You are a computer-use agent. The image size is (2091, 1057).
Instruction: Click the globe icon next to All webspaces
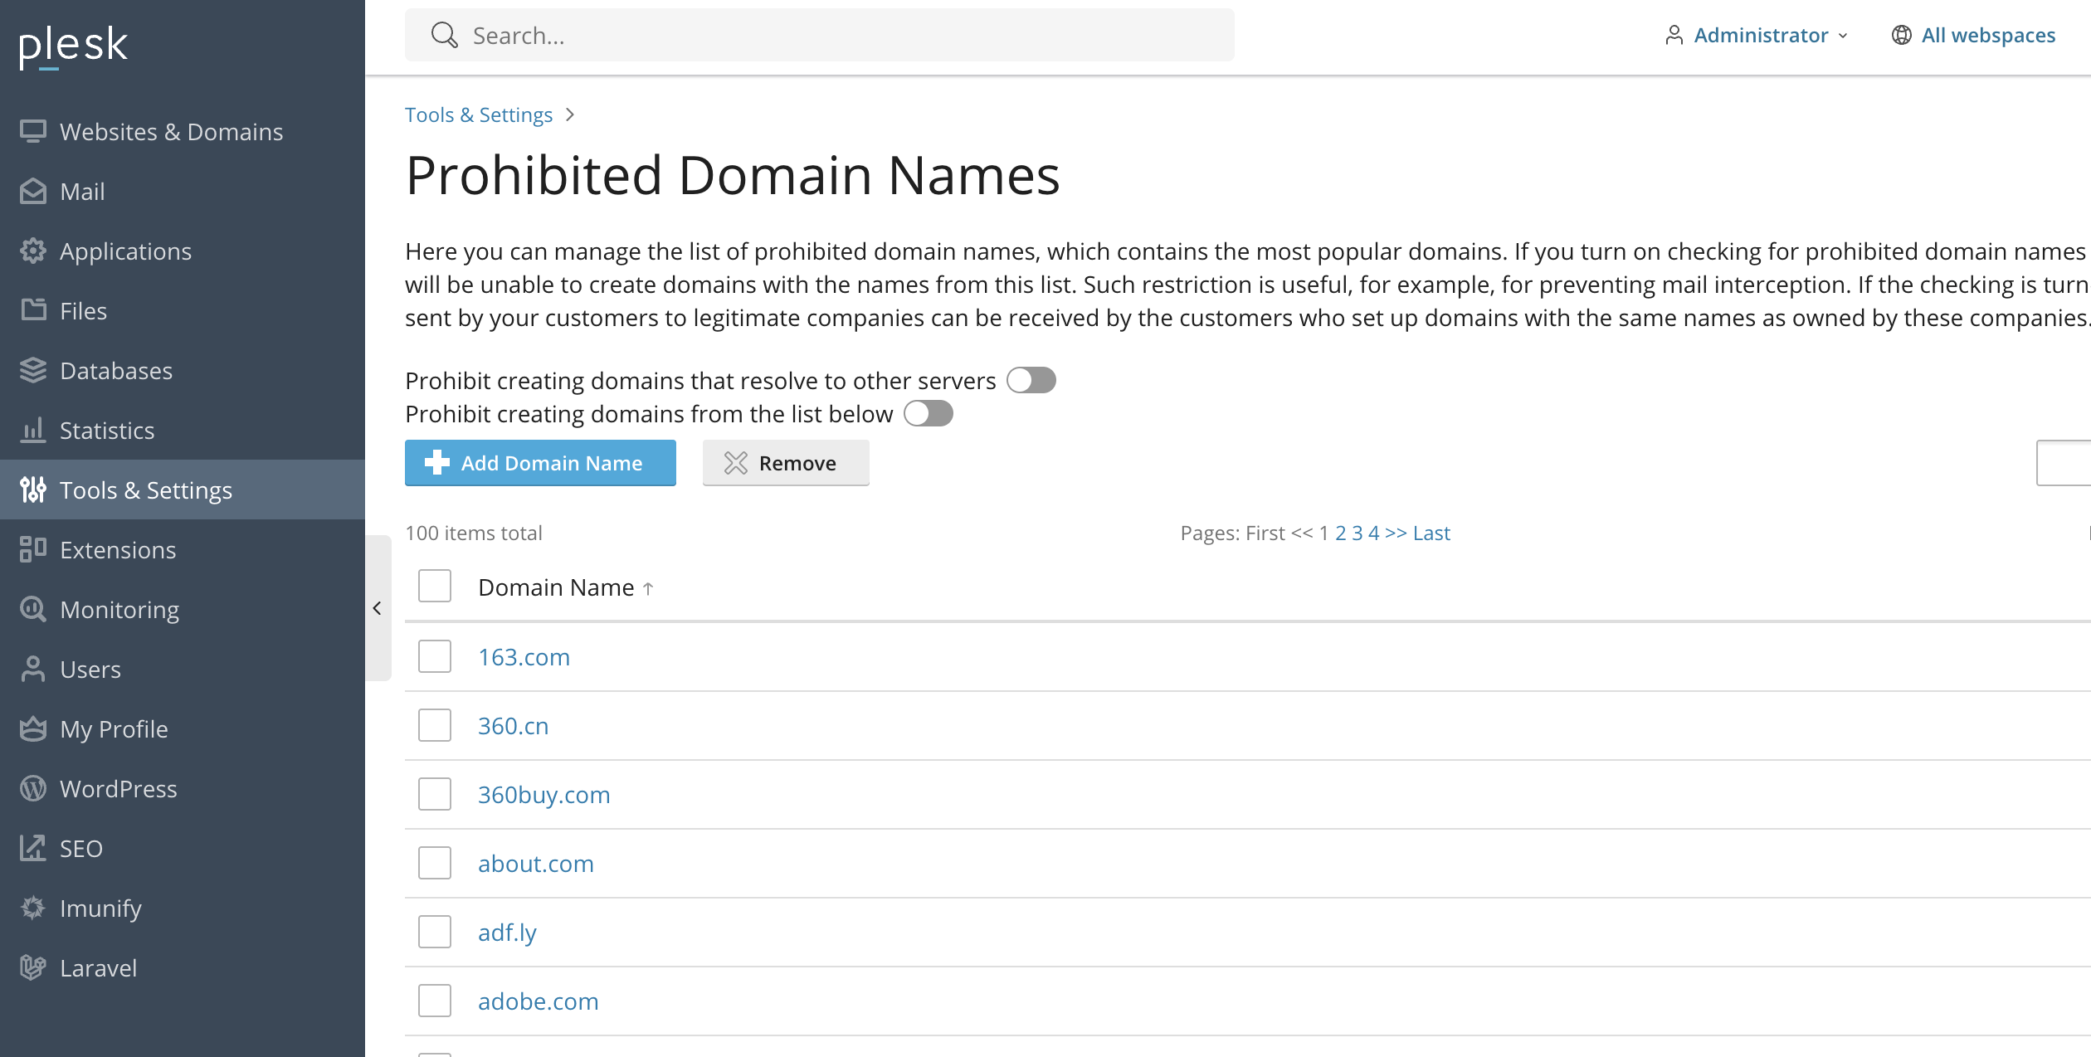(1902, 35)
